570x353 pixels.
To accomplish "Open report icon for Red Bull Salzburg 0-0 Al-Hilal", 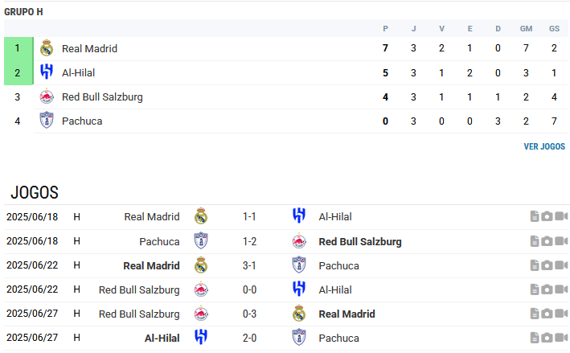I will point(535,289).
